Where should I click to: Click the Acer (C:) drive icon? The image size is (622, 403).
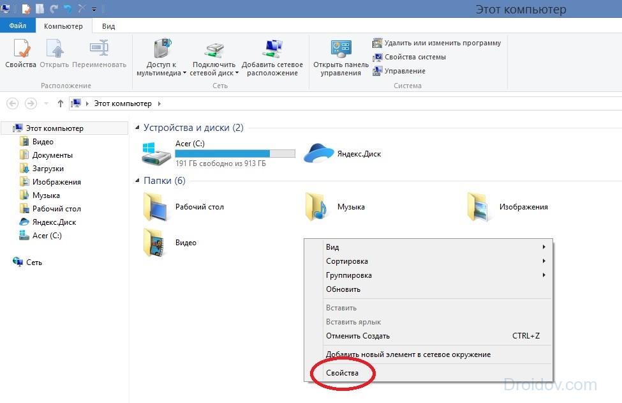(x=156, y=153)
